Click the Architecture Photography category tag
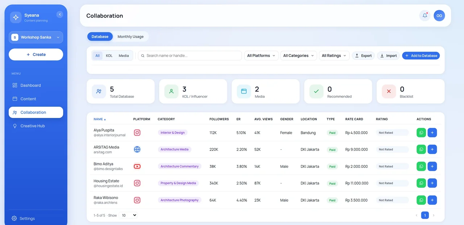 [179, 200]
